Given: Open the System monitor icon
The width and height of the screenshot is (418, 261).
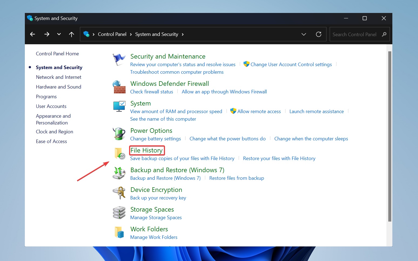Looking at the screenshot, I should point(119,106).
